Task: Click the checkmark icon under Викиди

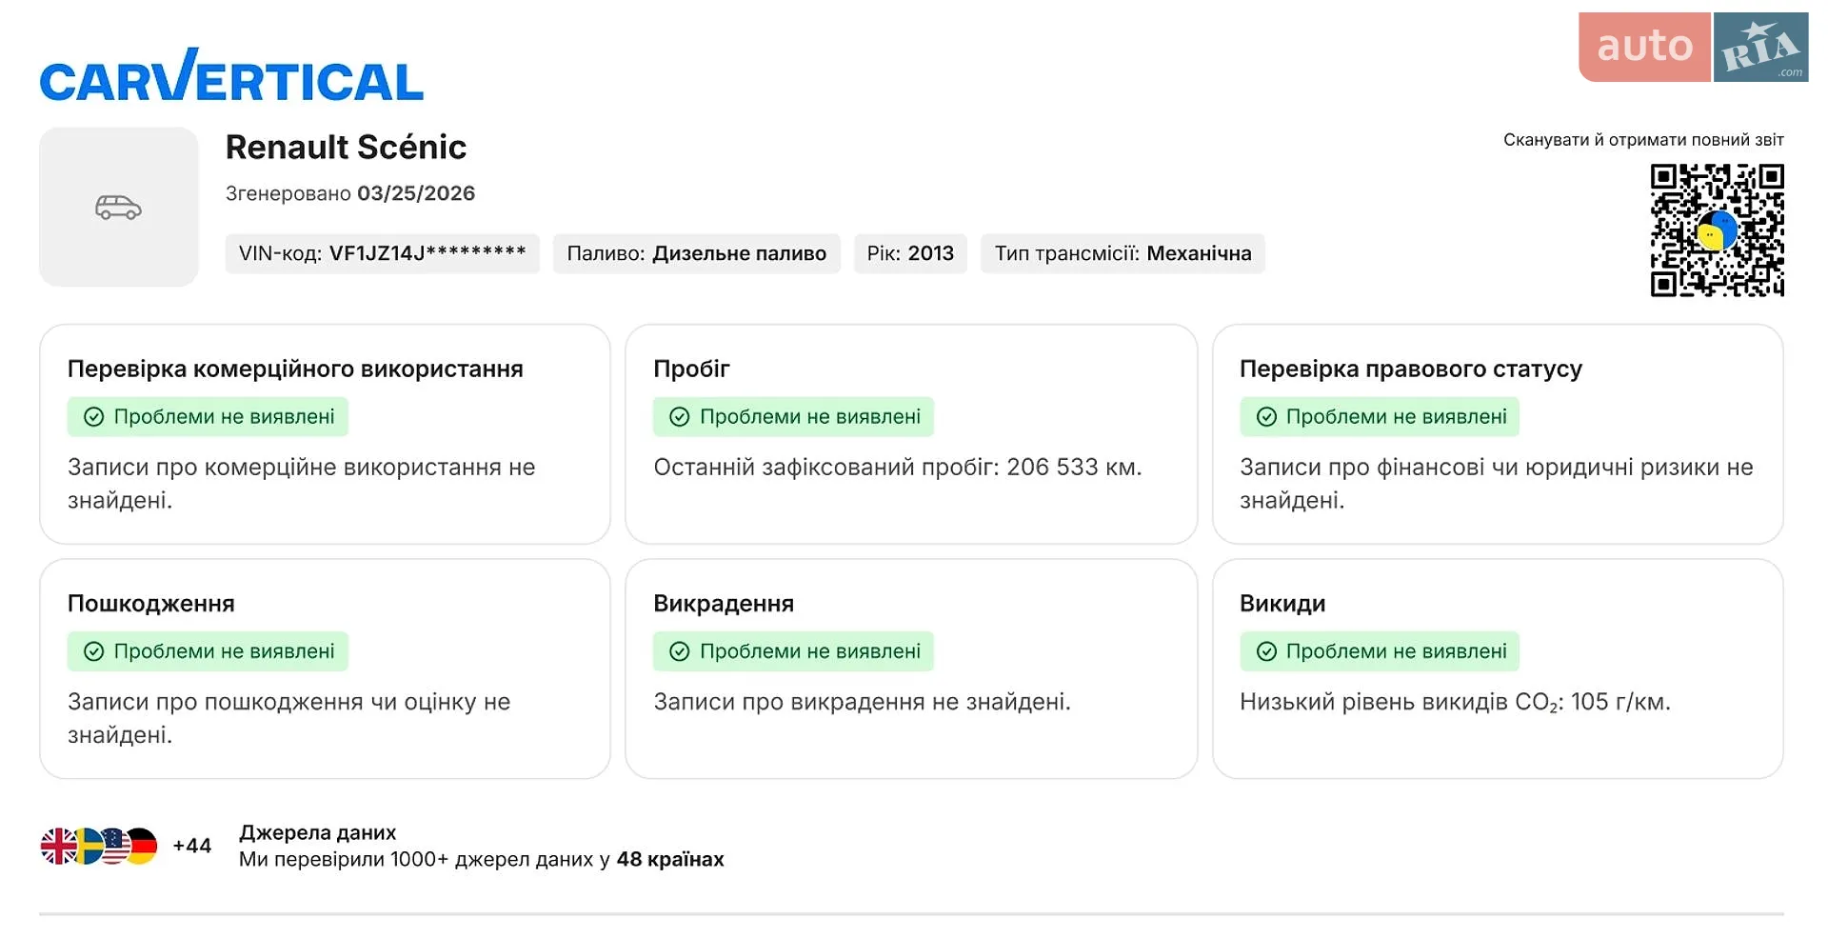Action: [x=1266, y=651]
